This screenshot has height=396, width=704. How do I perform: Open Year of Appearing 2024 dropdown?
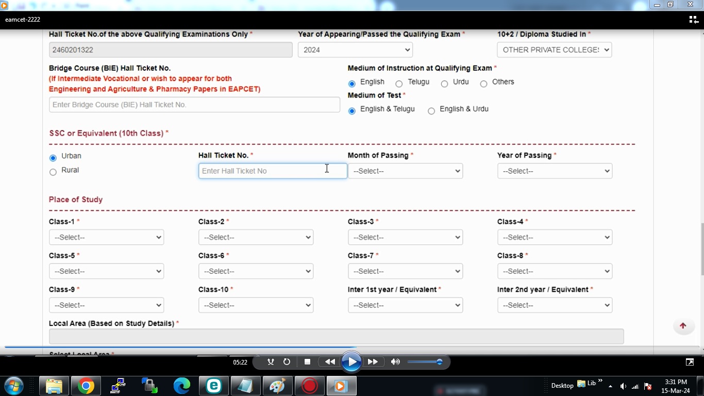355,50
